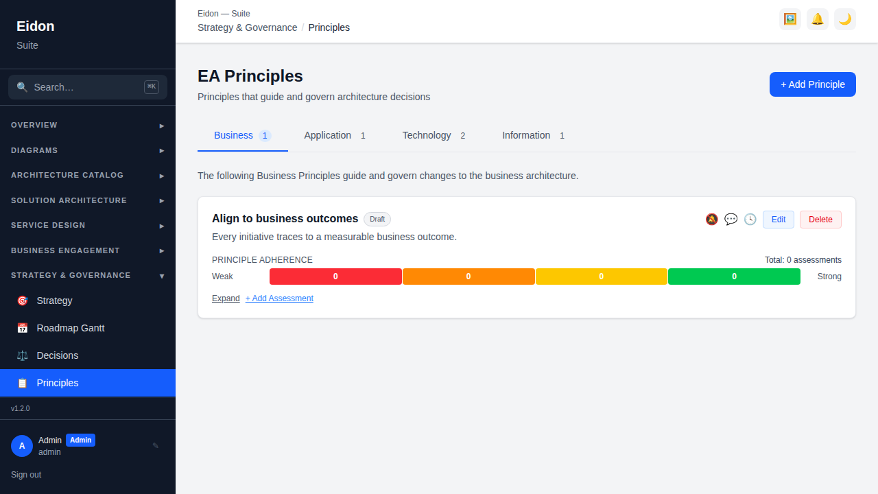The image size is (878, 494).
Task: Click the + Add Assessment link
Action: click(x=279, y=298)
